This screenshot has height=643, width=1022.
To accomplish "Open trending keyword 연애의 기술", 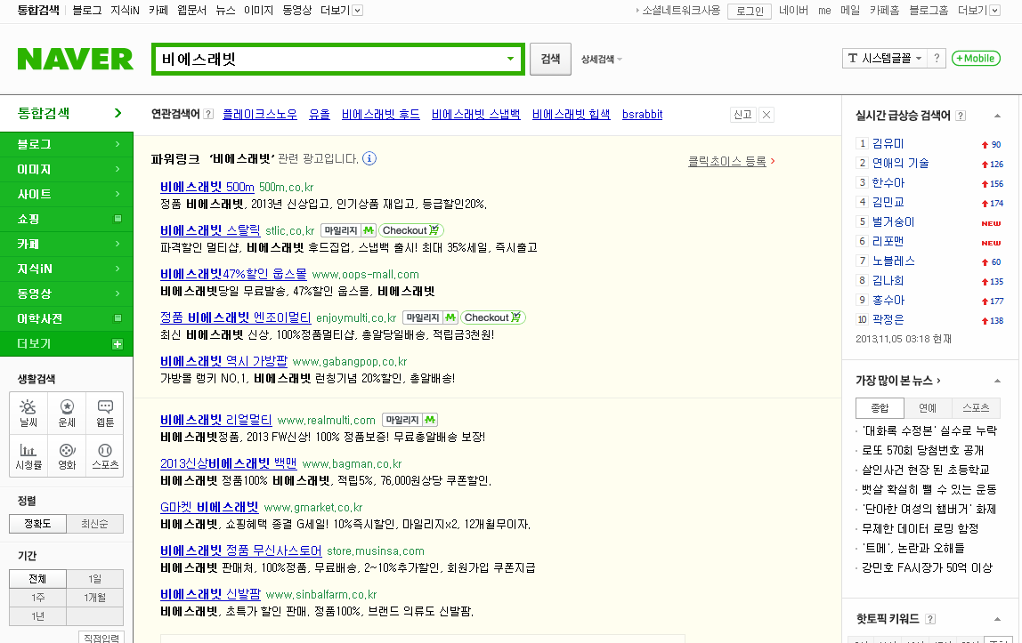I will point(900,164).
